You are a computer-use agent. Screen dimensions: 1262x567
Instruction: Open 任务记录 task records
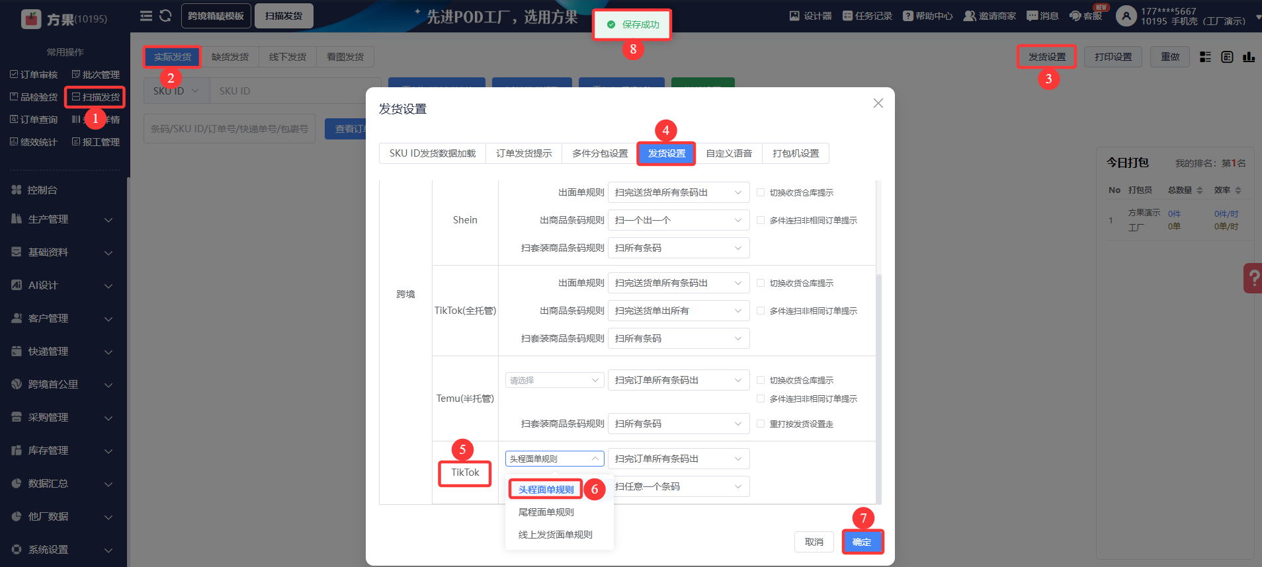point(867,16)
